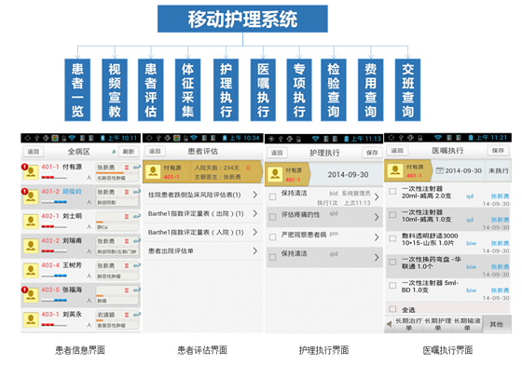The width and height of the screenshot is (522, 365).
Task: Click the blue link icon on 401-1 row
Action: click(x=136, y=167)
